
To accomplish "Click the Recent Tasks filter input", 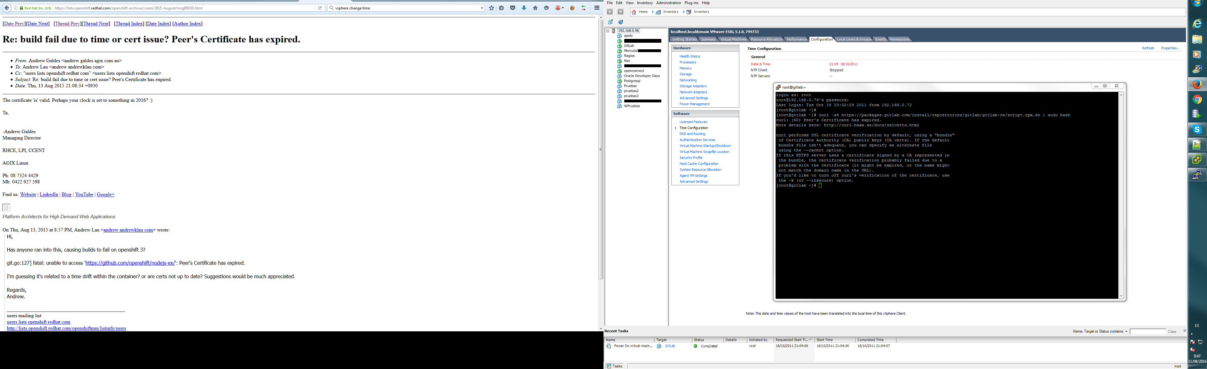I will point(1147,332).
